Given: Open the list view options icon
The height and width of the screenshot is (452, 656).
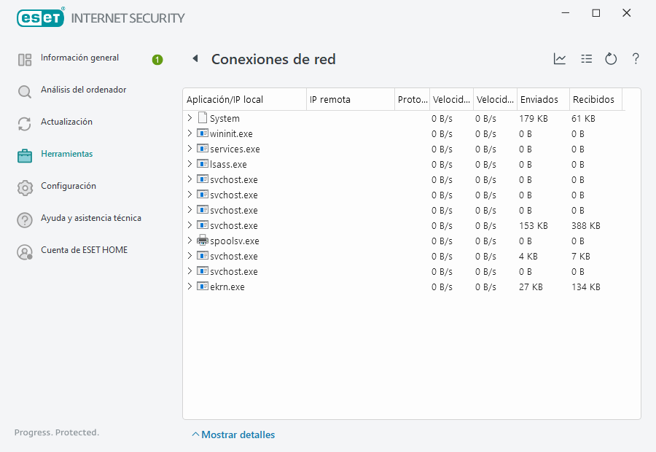Looking at the screenshot, I should (x=586, y=59).
